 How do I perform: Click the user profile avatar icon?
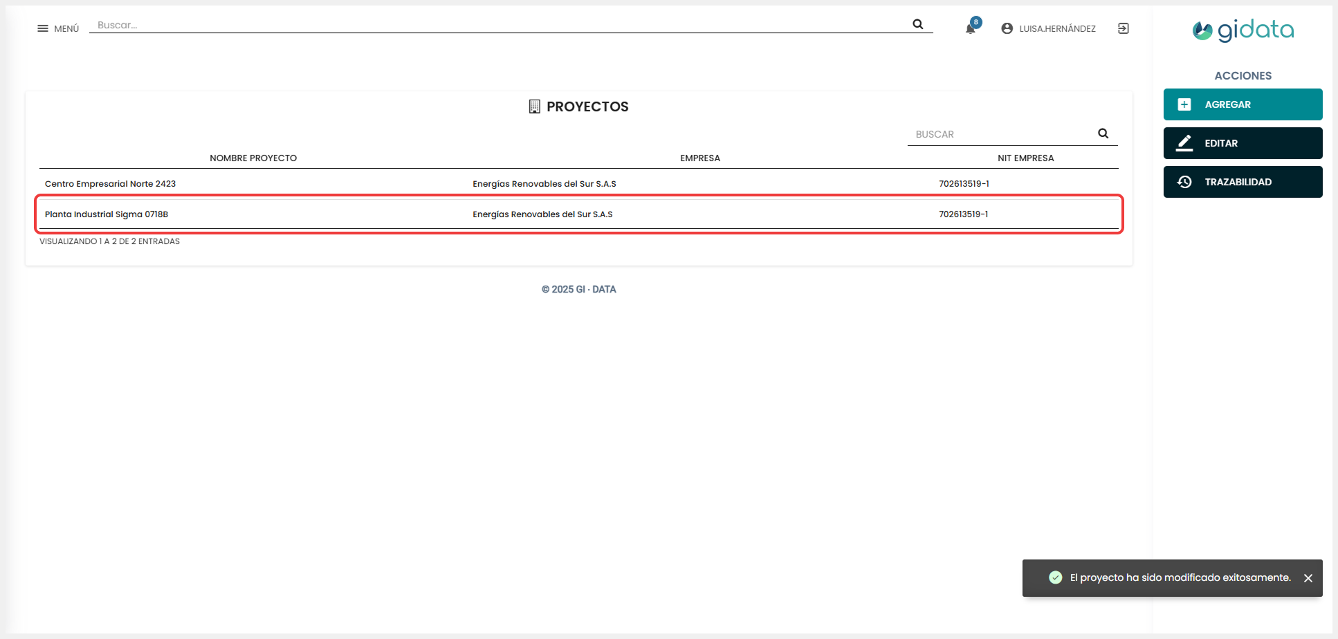click(x=1007, y=28)
